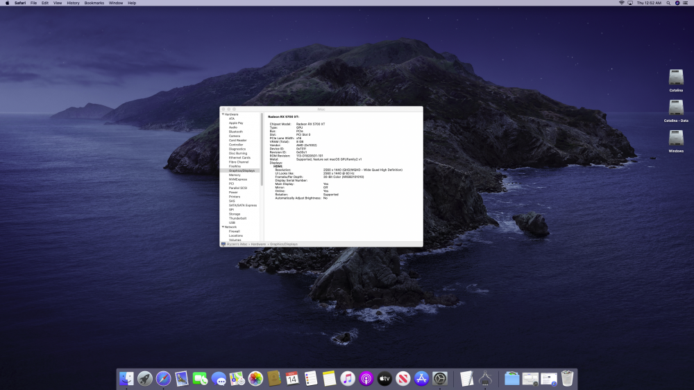Launch Launchpad rocket icon in dock
694x390 pixels.
pos(145,378)
